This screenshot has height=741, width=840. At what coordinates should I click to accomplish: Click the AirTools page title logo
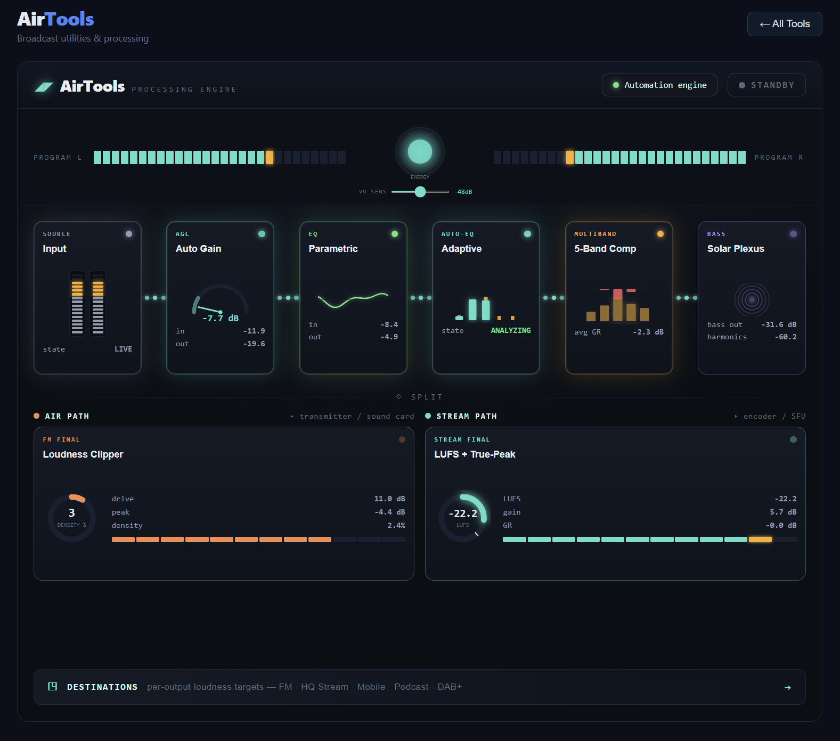click(55, 19)
